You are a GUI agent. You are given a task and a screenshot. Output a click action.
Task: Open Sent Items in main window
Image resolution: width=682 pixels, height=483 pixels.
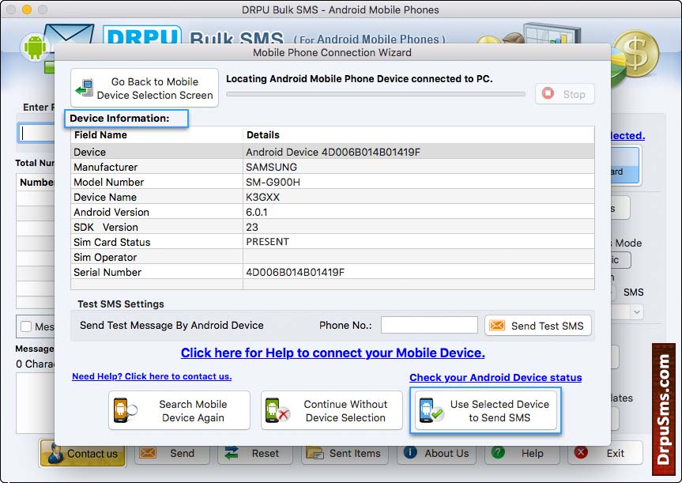(x=344, y=453)
